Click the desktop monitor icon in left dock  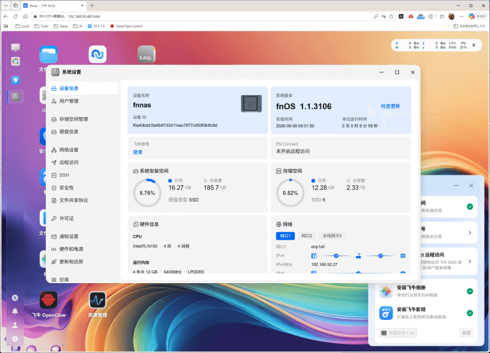click(15, 48)
